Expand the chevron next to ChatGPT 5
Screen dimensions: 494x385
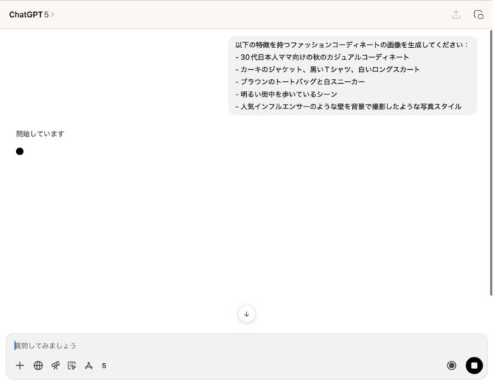[52, 14]
